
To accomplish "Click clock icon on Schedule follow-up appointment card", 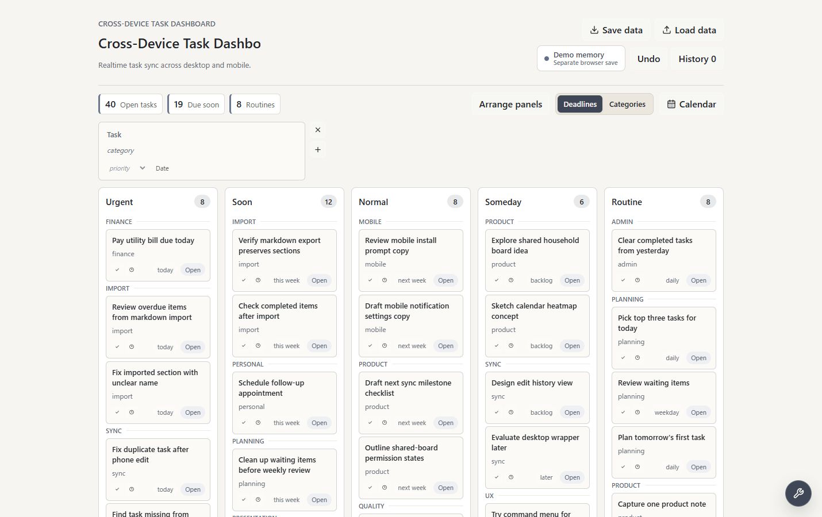I will 258,423.
